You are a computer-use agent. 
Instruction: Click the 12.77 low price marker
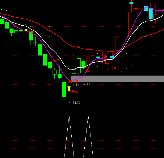(76, 102)
